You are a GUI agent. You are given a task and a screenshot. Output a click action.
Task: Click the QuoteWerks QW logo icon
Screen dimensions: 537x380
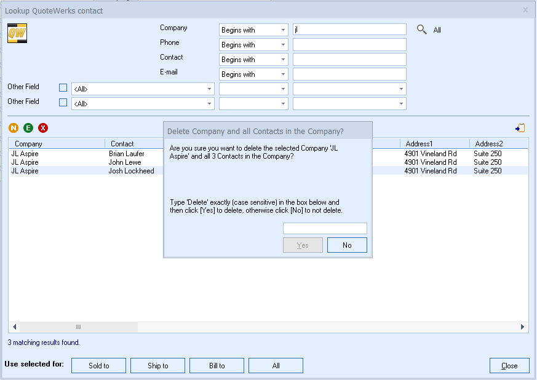(x=17, y=33)
